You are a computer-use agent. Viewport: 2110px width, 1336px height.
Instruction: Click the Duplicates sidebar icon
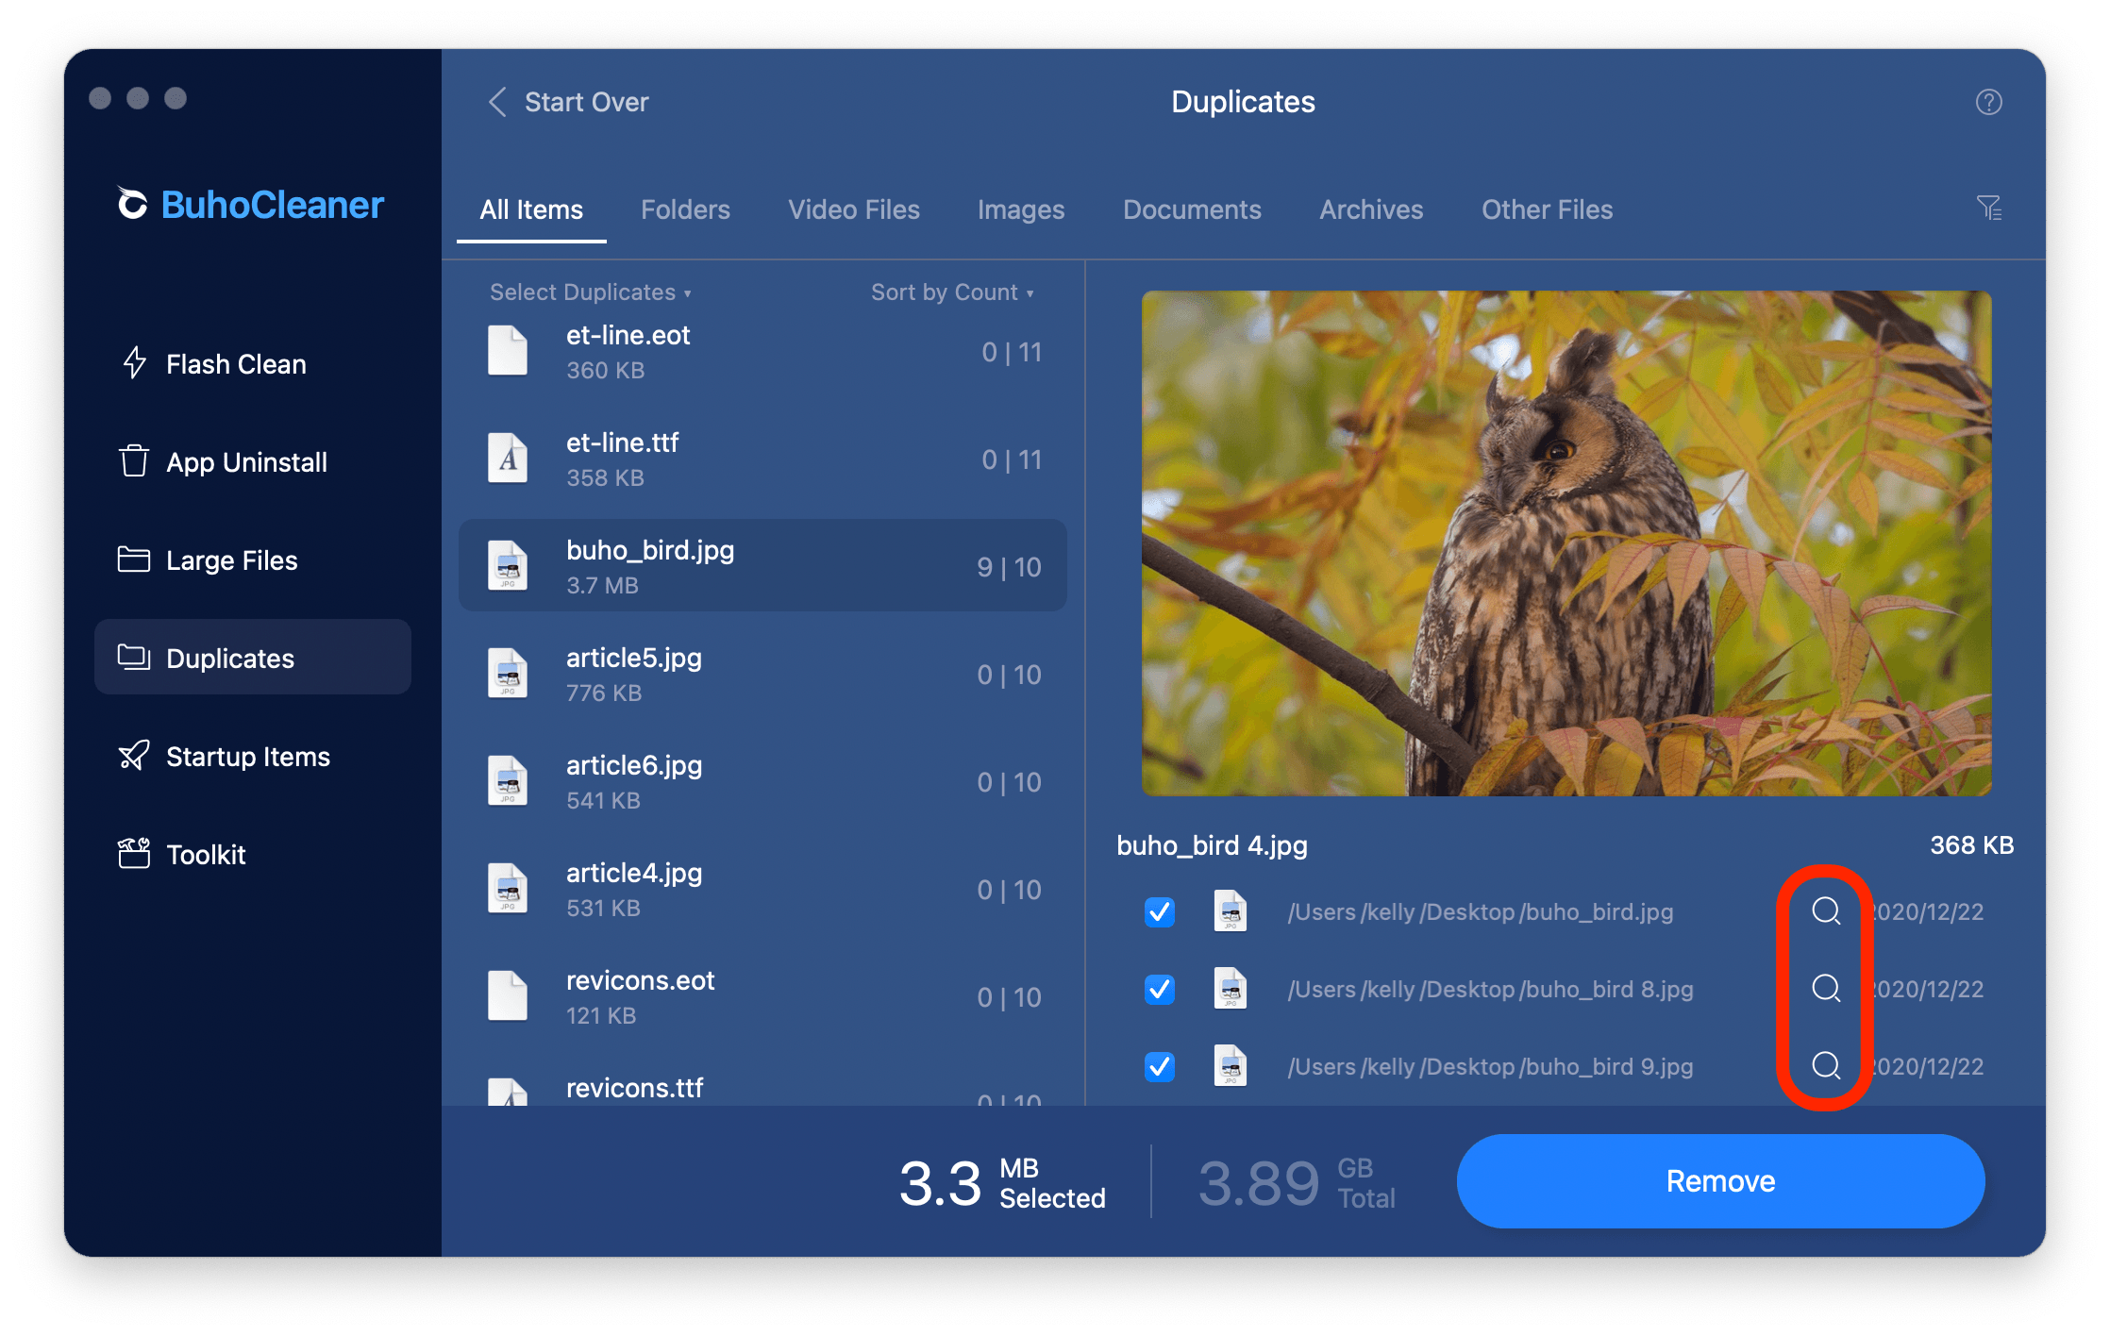pos(133,657)
